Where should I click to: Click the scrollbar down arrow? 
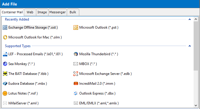196,105
